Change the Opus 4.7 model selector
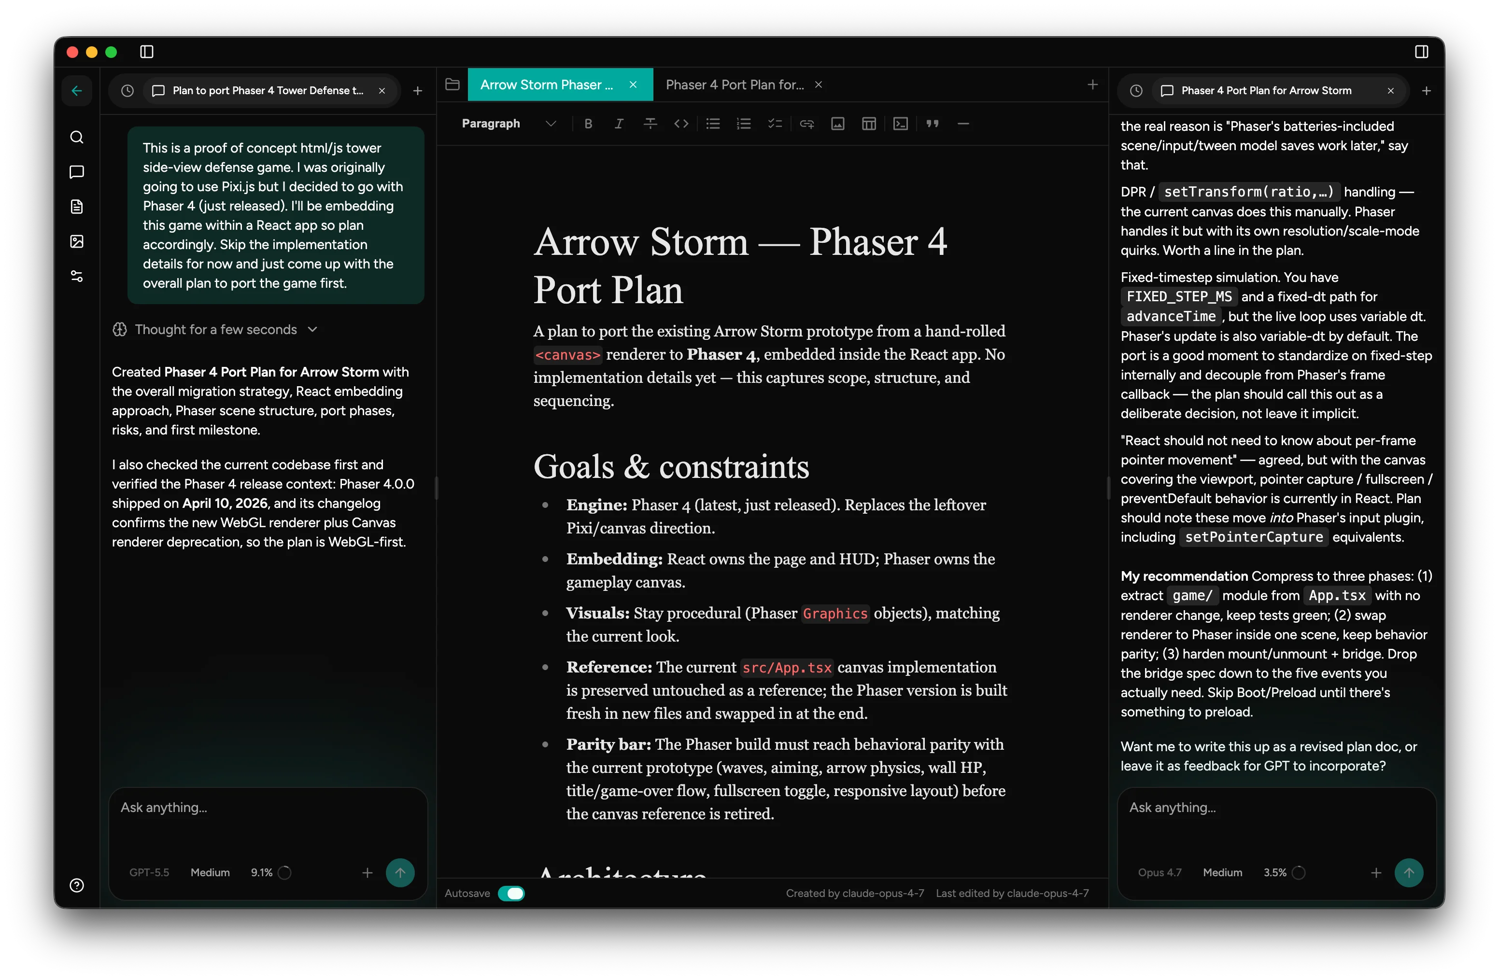1499x980 pixels. (1160, 872)
